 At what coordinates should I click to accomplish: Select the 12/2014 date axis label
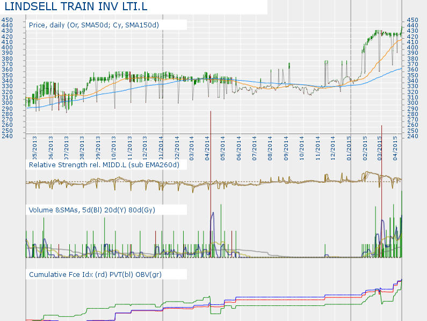333,148
